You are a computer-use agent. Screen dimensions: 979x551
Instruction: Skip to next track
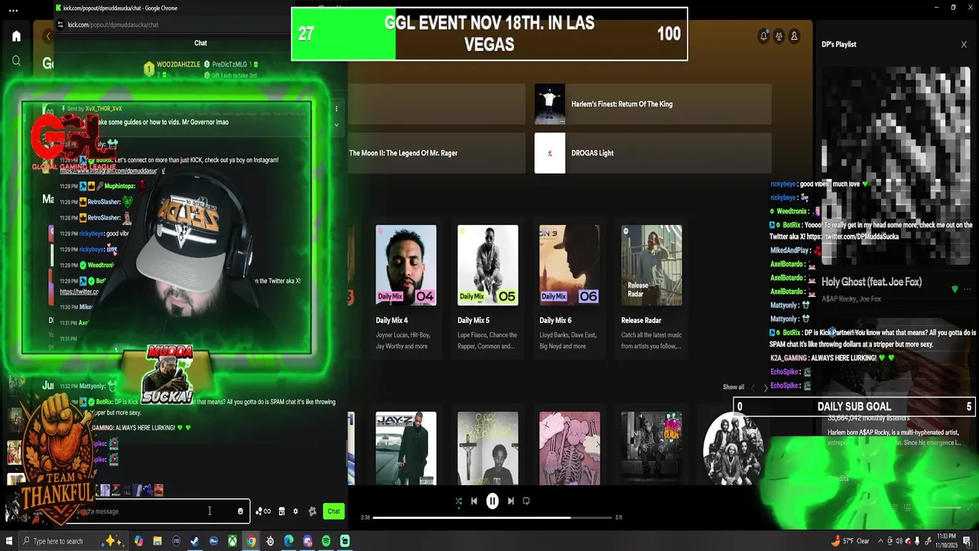pos(510,501)
